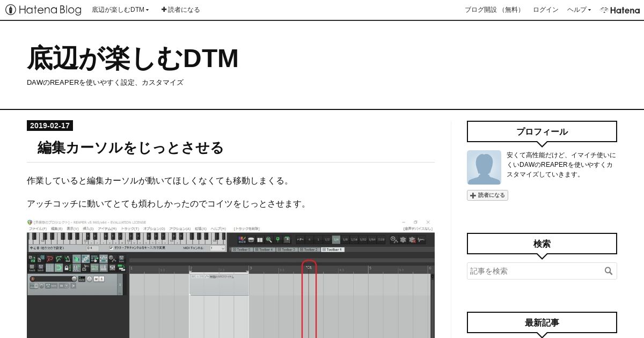Click the Velo MIDI icon in toolbar
Image resolution: width=644 pixels, height=338 pixels.
pos(94,268)
